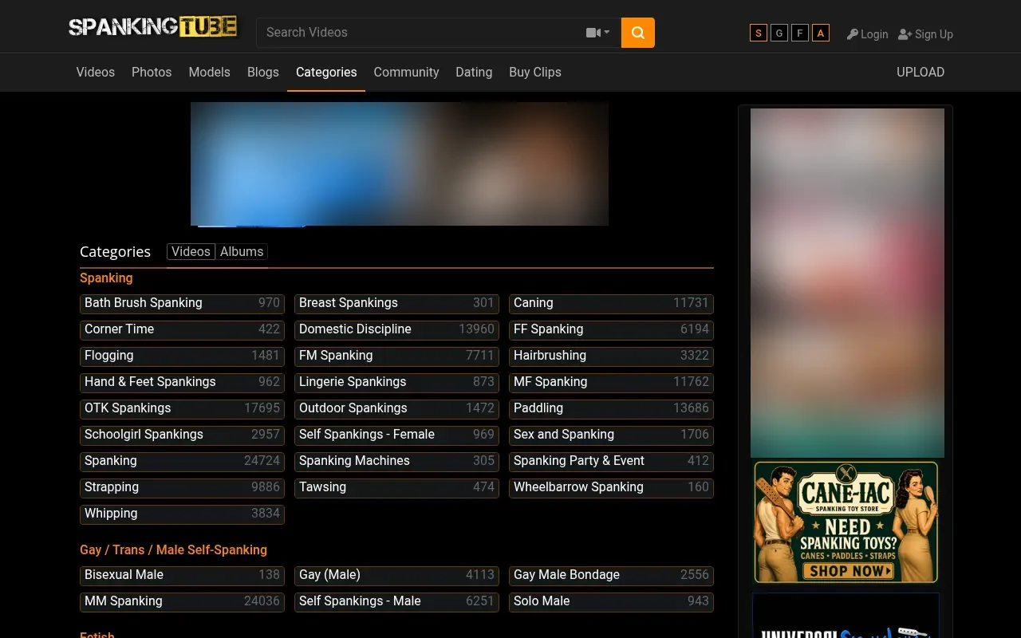
Task: Open the Bath Brush Spanking category
Action: [x=182, y=303]
